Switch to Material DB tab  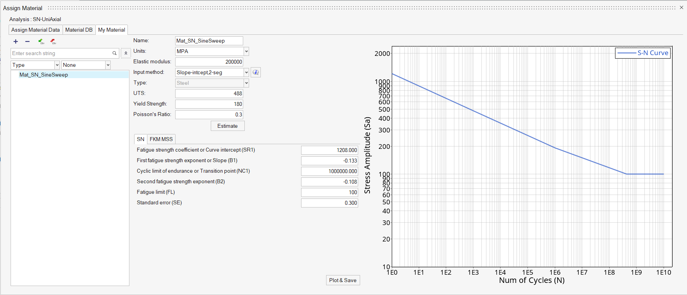tap(79, 30)
